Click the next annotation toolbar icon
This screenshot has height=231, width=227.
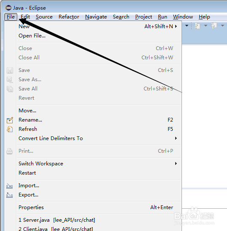[197, 26]
